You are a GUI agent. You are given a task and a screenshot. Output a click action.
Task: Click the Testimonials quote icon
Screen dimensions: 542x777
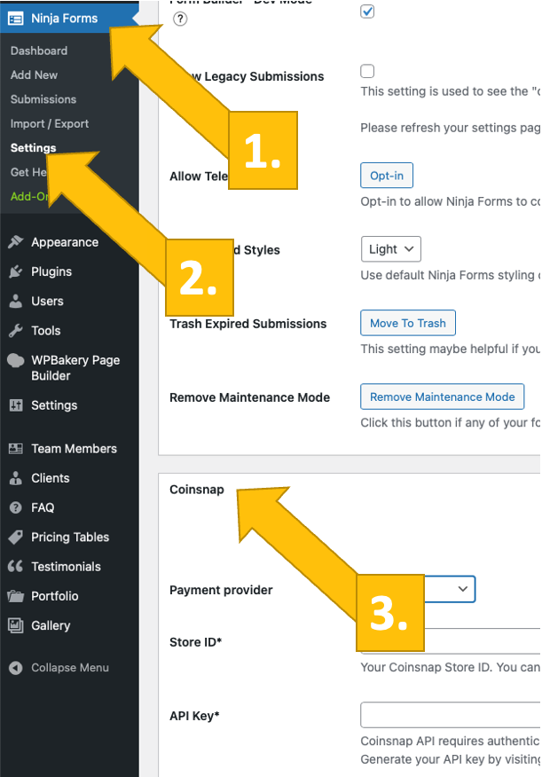click(15, 566)
